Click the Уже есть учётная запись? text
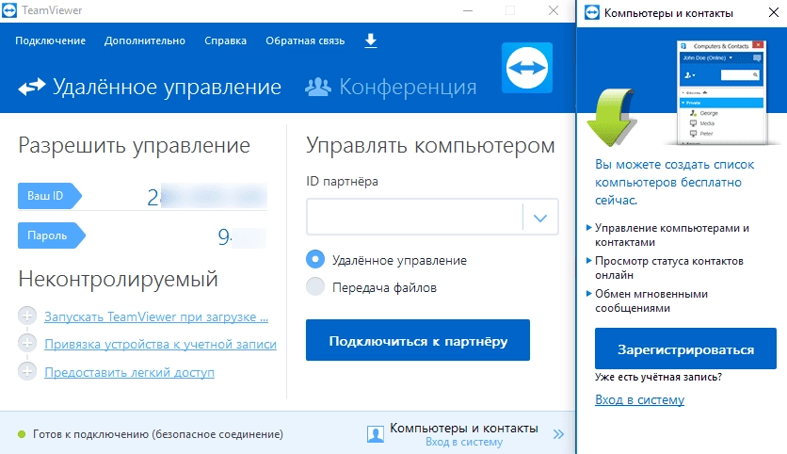The image size is (787, 454). (658, 377)
